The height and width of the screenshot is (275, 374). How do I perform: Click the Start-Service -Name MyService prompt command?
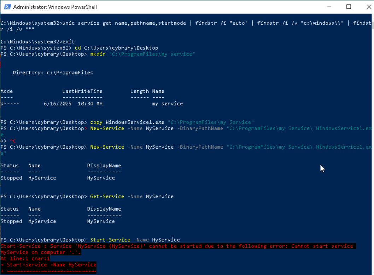[x=135, y=240]
